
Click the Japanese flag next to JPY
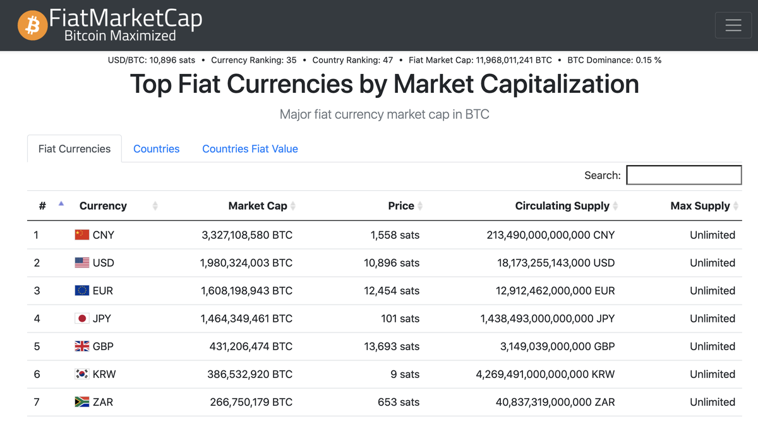[x=82, y=318]
